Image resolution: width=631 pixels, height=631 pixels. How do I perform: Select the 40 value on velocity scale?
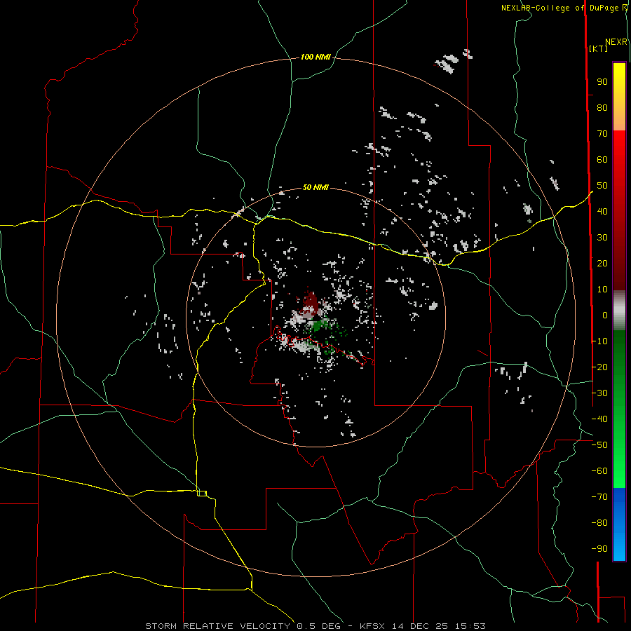tap(602, 211)
